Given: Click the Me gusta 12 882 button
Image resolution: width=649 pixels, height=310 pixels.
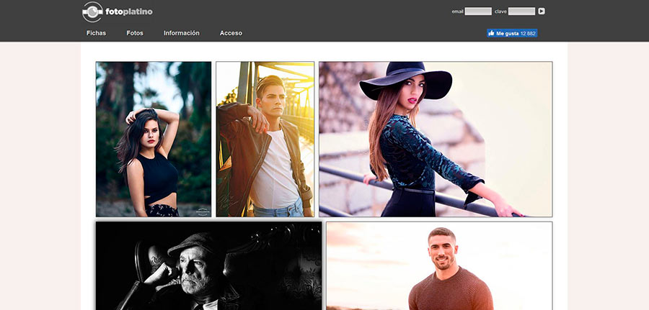Looking at the screenshot, I should coord(512,33).
